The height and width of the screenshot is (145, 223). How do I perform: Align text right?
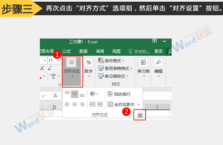pos(82,104)
